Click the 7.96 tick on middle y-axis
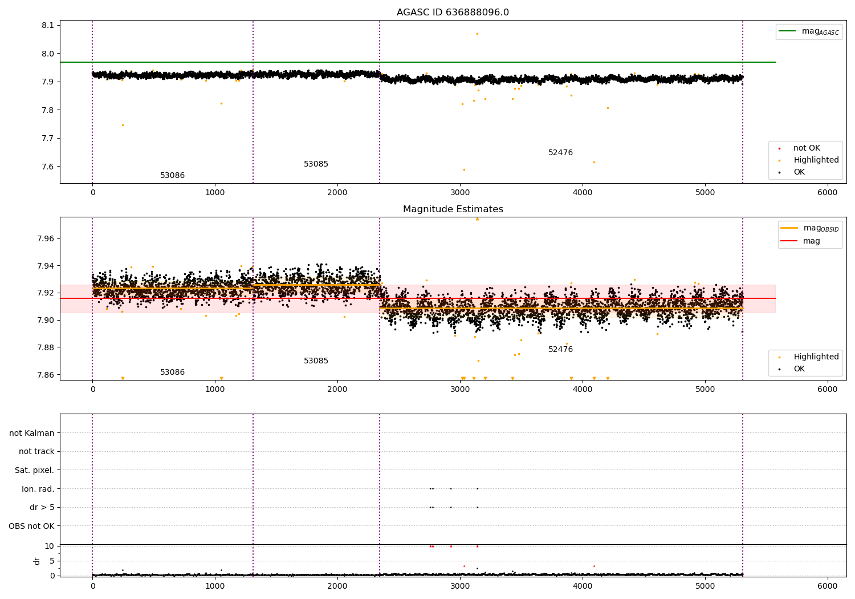 coord(46,238)
